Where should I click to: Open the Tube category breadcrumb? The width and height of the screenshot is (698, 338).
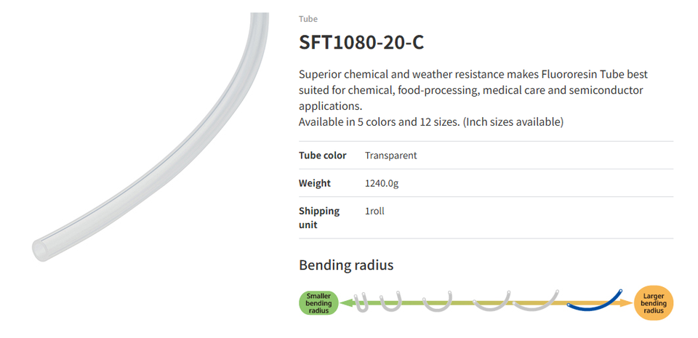[x=308, y=19]
